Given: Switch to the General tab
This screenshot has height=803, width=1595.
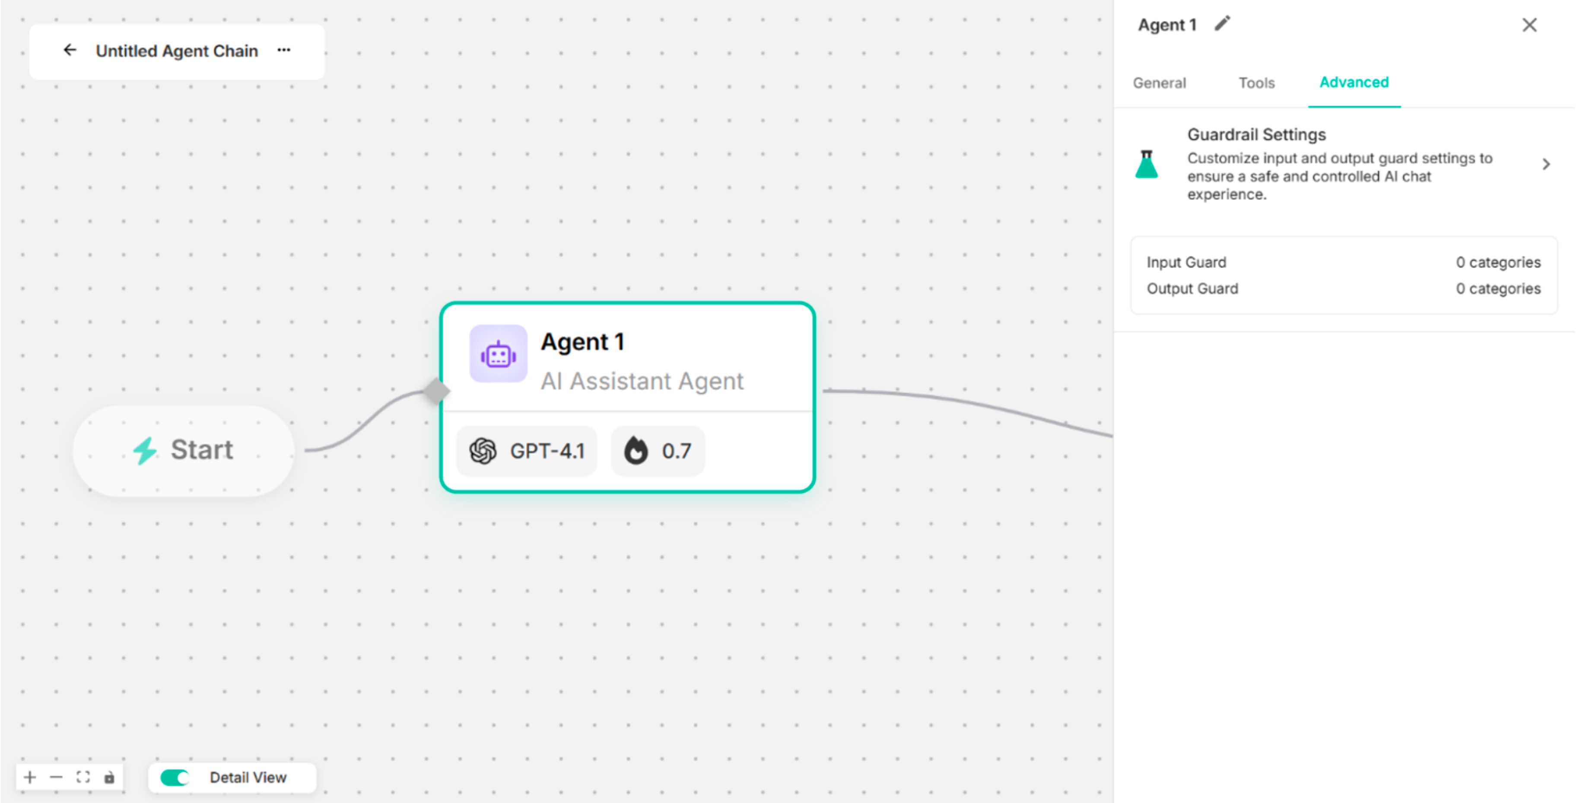Looking at the screenshot, I should tap(1159, 82).
